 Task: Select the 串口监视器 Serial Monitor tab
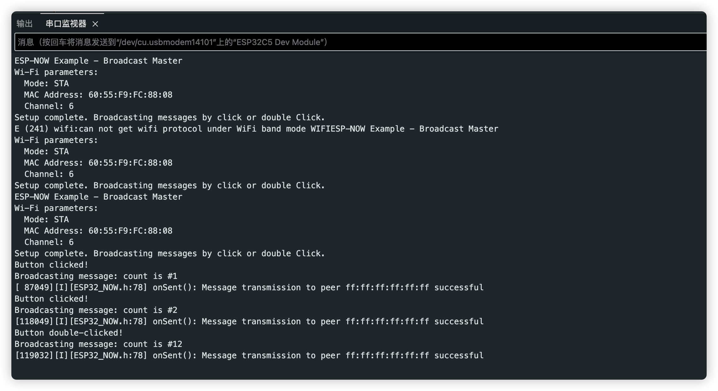(x=66, y=24)
